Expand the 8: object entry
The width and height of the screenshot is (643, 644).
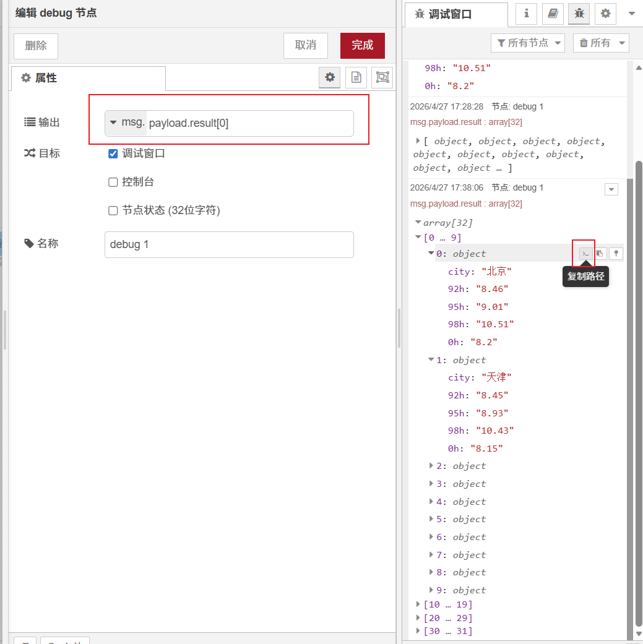[431, 572]
